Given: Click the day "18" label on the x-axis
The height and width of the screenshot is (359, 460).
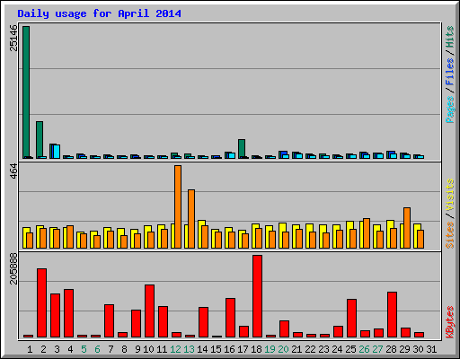Looking at the screenshot, I should pyautogui.click(x=256, y=349).
